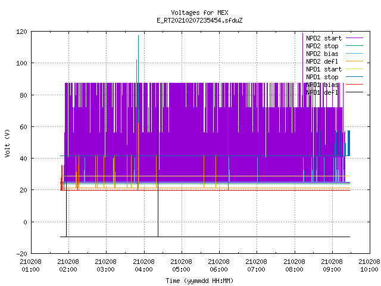381x286 pixels.
Task: Click the "NPD2 defl" legend label
Action: click(322, 61)
